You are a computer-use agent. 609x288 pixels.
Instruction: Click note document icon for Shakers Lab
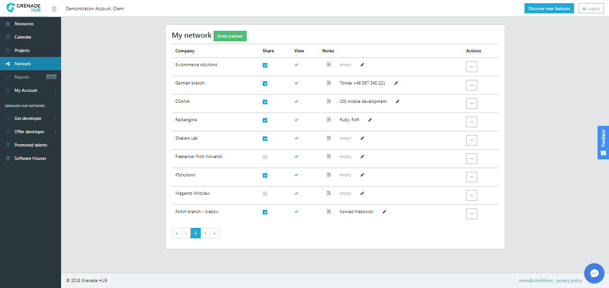pos(328,138)
